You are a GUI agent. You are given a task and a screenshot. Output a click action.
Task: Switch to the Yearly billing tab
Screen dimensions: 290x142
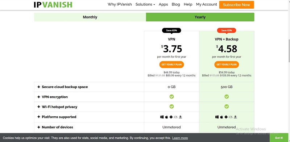coord(200,17)
